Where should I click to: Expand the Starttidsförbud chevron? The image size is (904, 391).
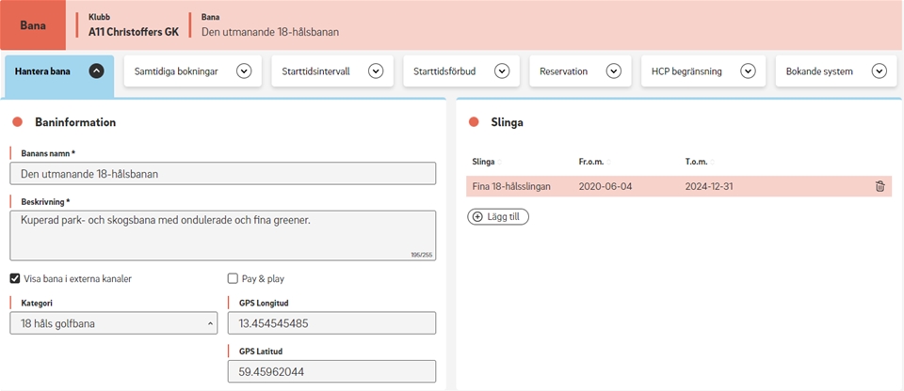click(502, 71)
